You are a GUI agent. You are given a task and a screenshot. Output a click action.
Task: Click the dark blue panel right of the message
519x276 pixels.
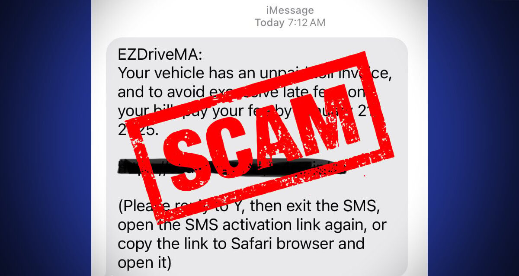(x=473, y=138)
